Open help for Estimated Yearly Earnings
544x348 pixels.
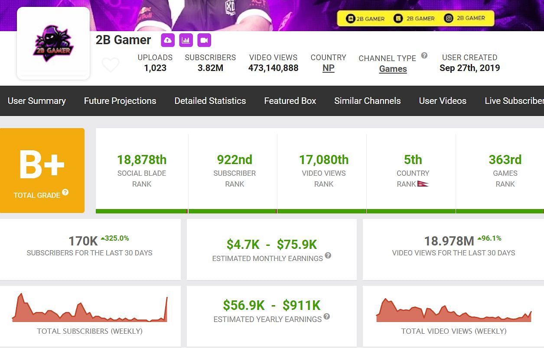point(327,316)
